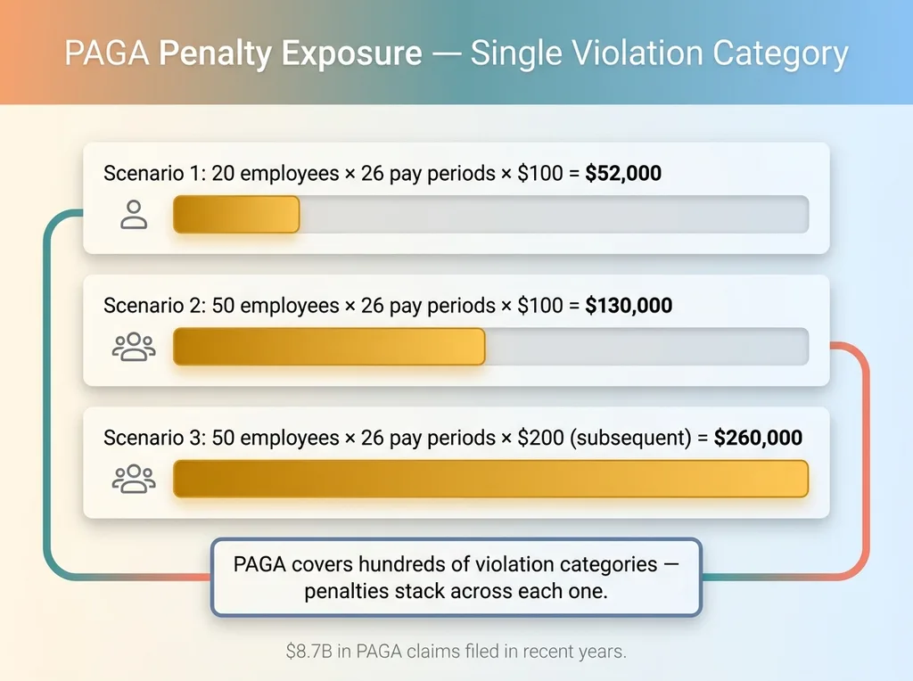Click the empty gray part of Scenario 1 bar
This screenshot has height=681, width=913.
point(553,215)
